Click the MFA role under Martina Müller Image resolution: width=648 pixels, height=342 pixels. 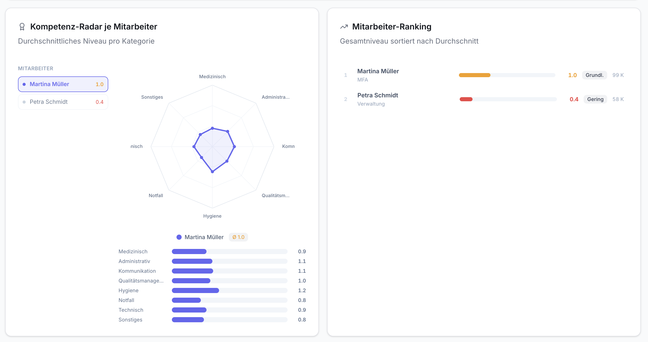pos(362,80)
